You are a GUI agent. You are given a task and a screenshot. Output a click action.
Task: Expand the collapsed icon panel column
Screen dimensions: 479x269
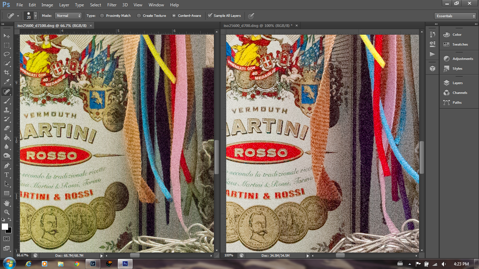[x=436, y=24]
